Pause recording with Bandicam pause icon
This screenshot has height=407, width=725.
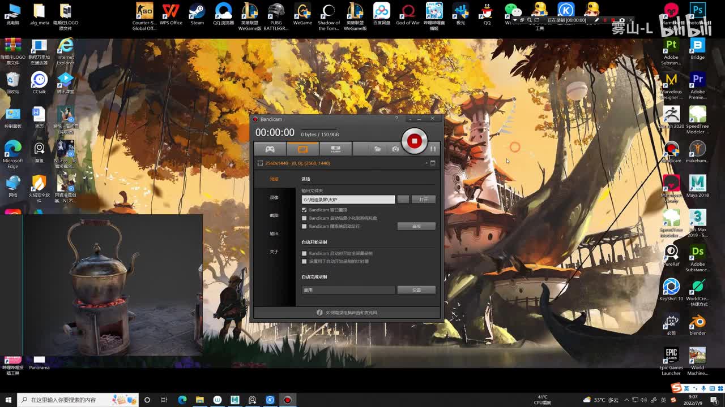[x=433, y=149]
